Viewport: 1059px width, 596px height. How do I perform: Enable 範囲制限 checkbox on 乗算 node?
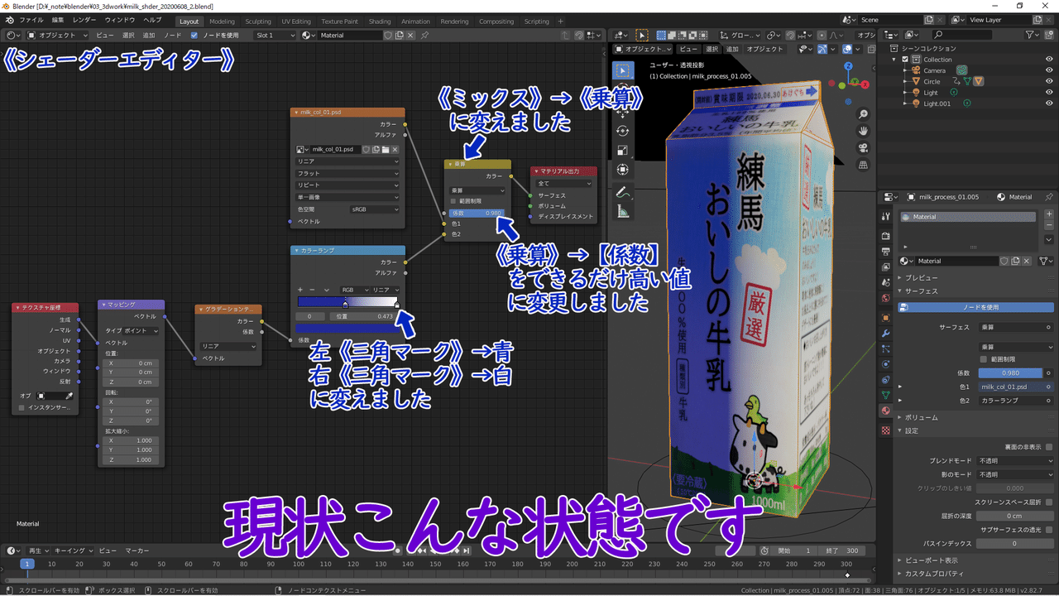point(453,201)
